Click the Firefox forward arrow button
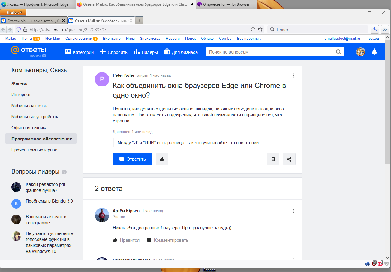 tap(10, 30)
